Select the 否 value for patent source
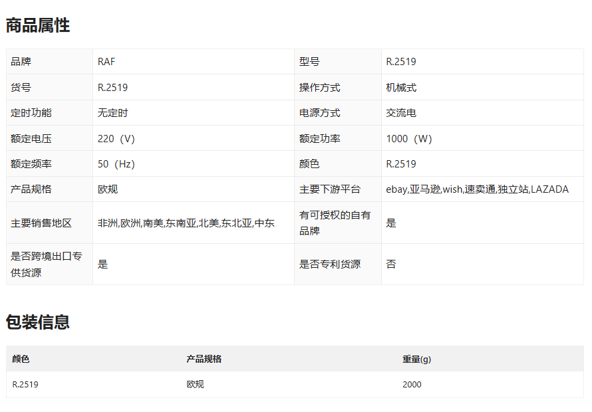This screenshot has height=412, width=592. pyautogui.click(x=391, y=264)
